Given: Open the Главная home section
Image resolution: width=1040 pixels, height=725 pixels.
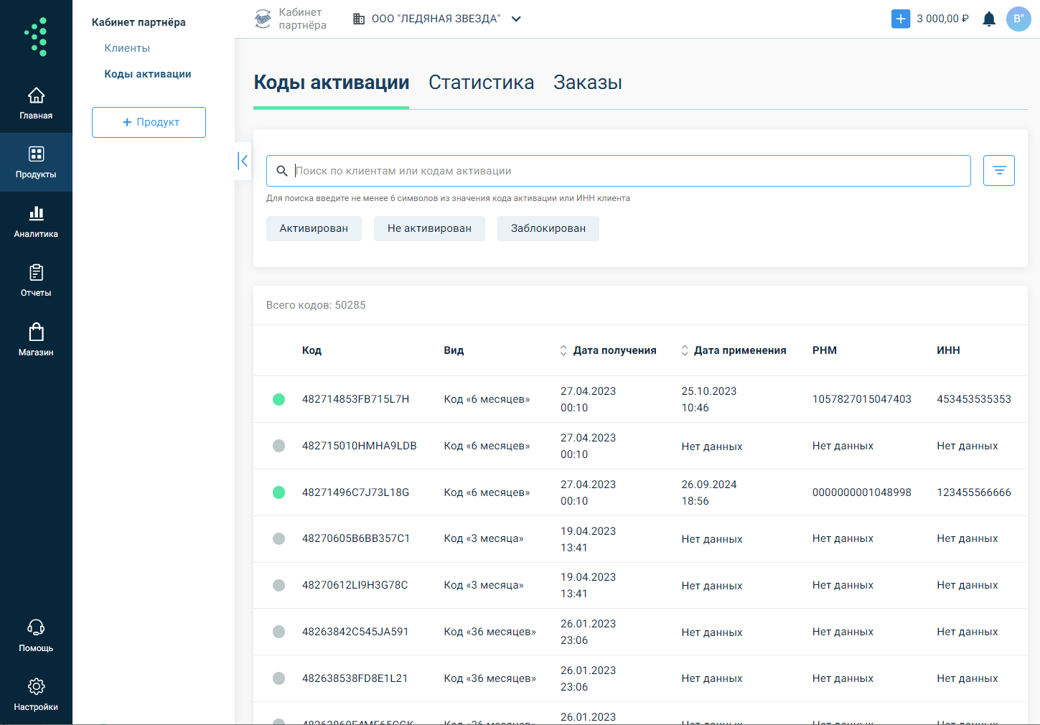Looking at the screenshot, I should click(36, 103).
